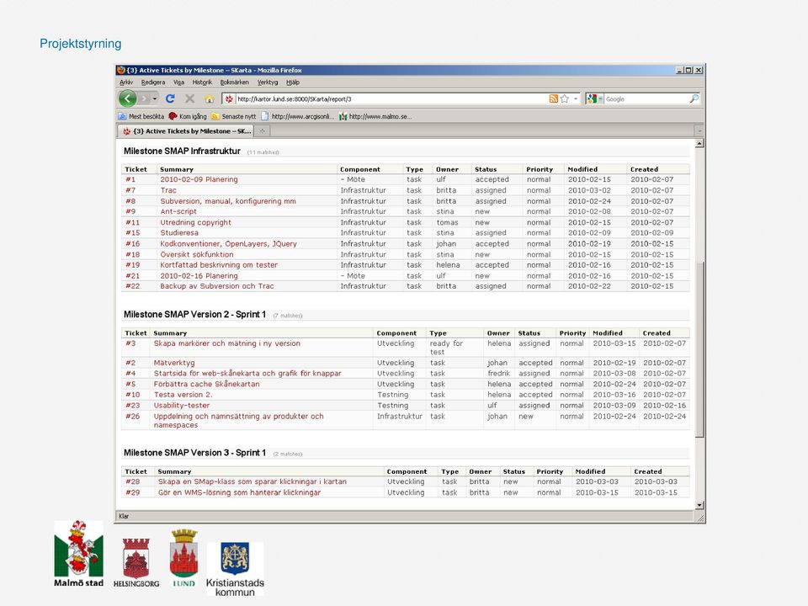Open the Usability-tester ticket

182,405
